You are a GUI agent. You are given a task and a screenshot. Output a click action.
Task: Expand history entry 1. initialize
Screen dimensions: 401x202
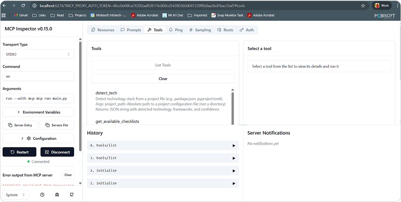click(x=163, y=183)
